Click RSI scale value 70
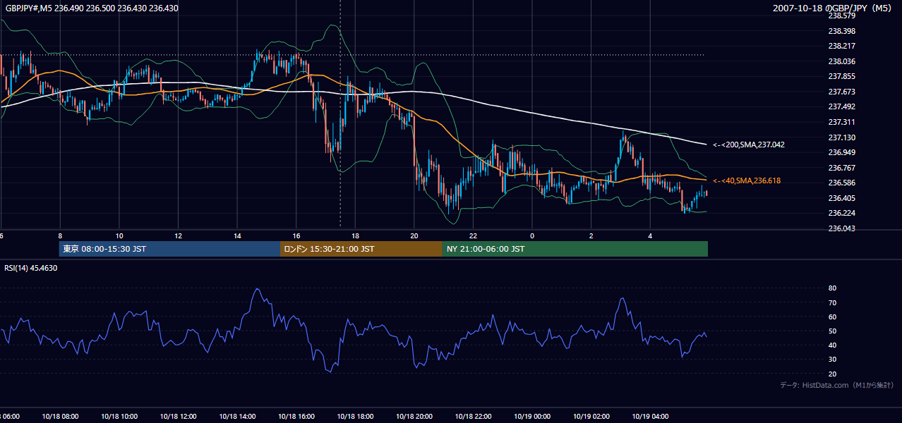 [x=832, y=302]
